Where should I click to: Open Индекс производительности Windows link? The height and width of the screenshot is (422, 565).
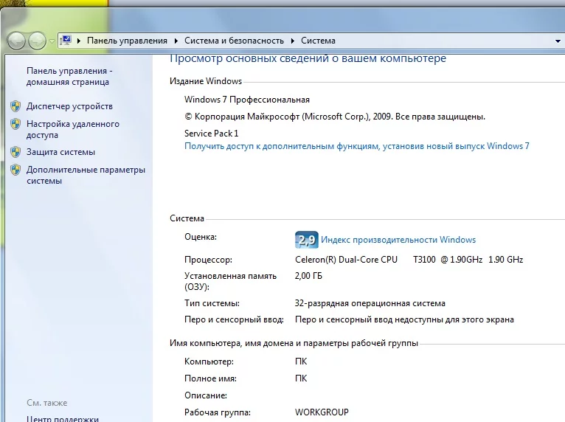tap(398, 240)
